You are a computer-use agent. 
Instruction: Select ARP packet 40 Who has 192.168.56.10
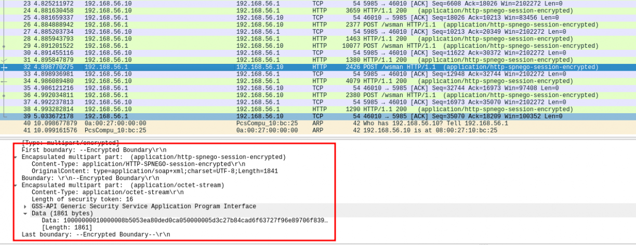pos(312,124)
